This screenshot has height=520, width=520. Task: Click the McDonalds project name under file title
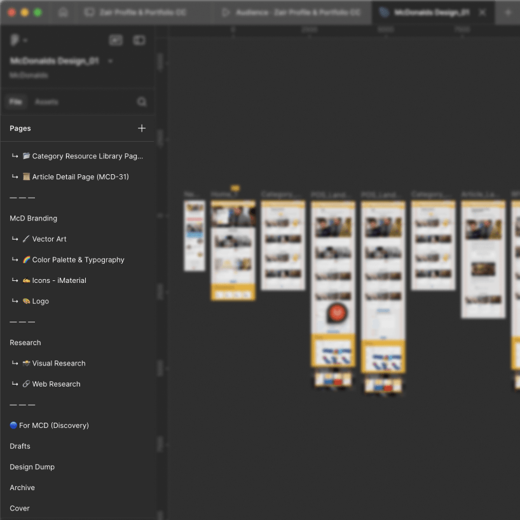coord(29,76)
